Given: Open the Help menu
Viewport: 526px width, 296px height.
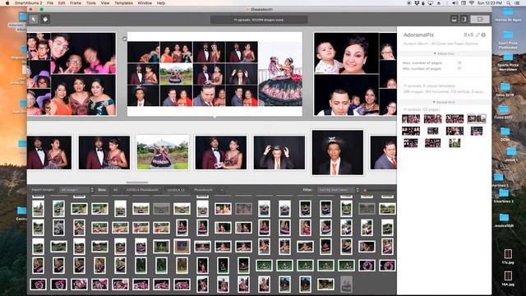Looking at the screenshot, I should [x=161, y=3].
